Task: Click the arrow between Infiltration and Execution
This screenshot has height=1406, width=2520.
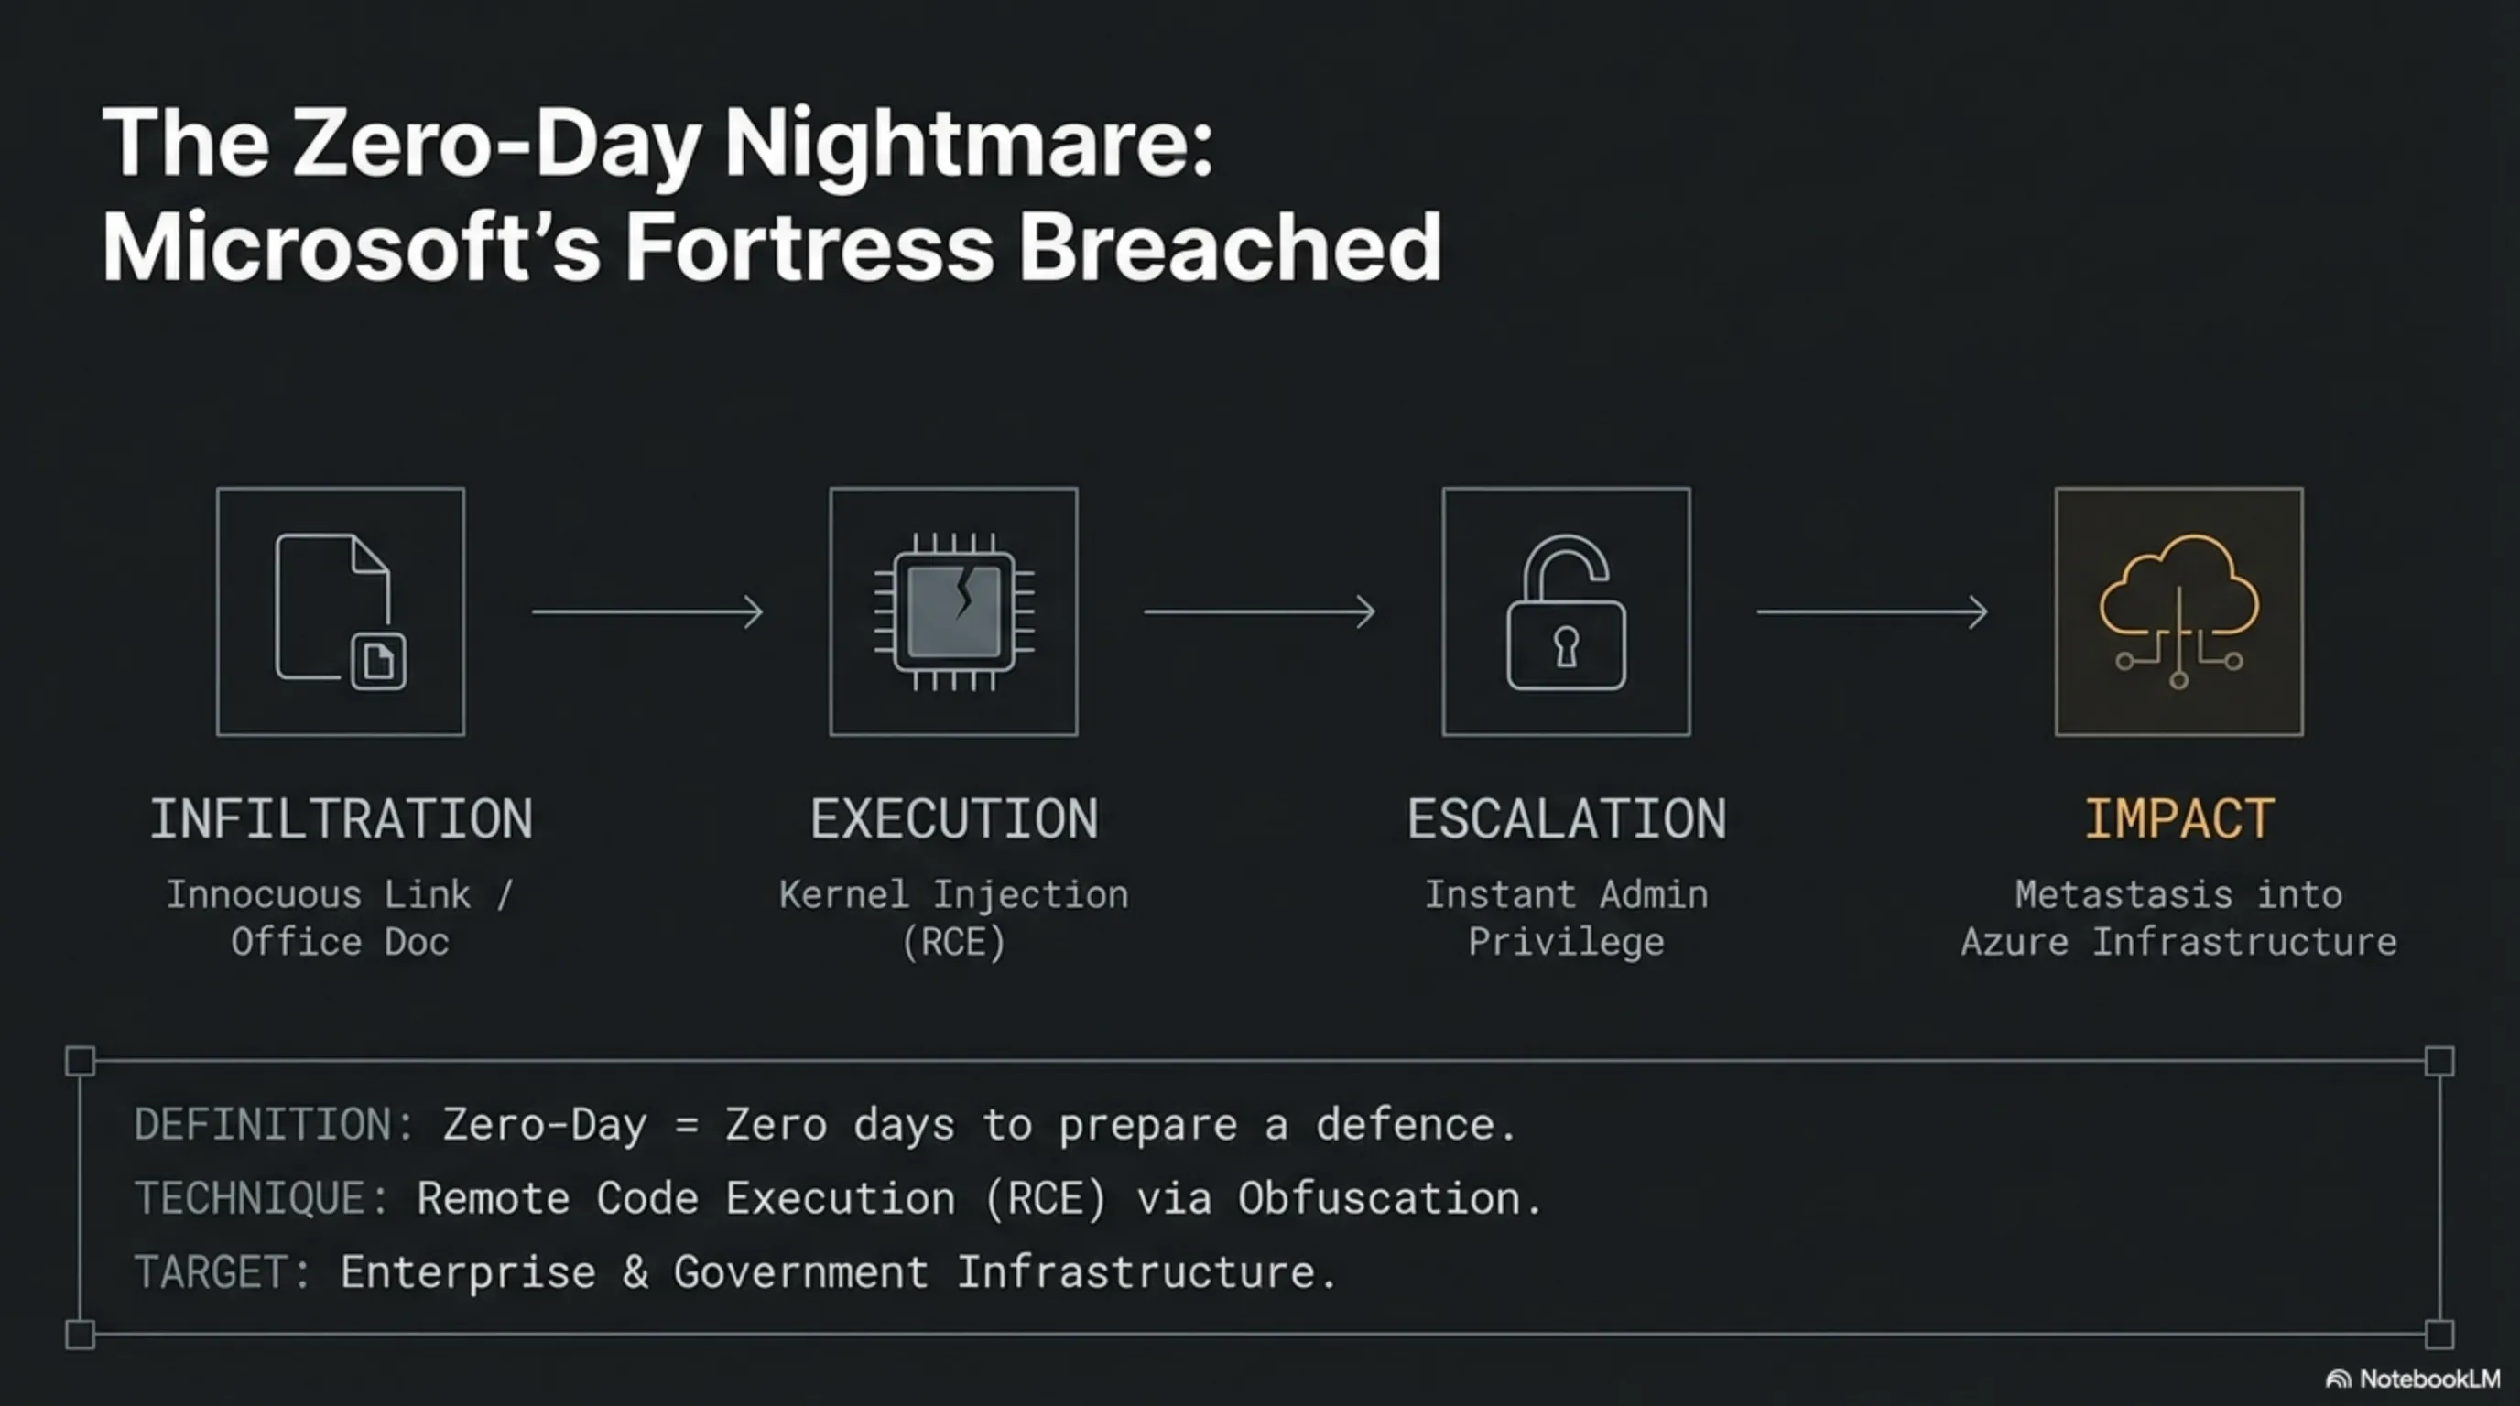Action: pyautogui.click(x=647, y=612)
